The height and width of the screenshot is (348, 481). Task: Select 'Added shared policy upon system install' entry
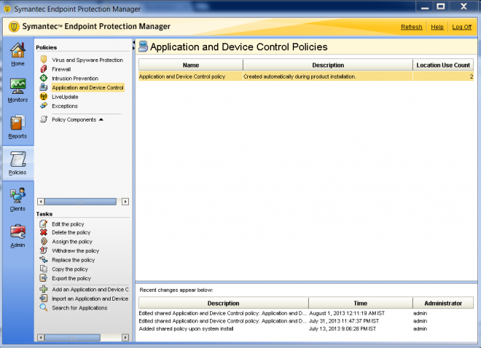[306, 328]
